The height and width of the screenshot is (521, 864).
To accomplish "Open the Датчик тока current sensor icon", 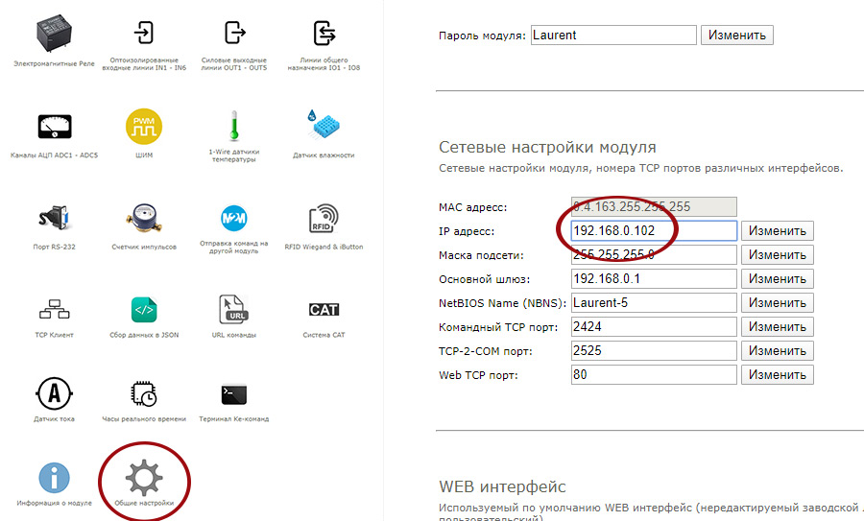I will [55, 393].
